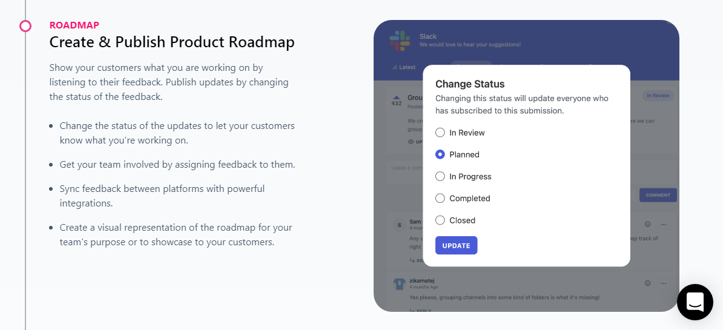Click the In Review status badge

658,96
